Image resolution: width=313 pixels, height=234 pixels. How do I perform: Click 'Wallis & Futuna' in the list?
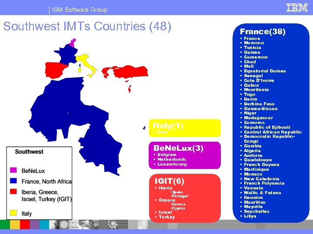(x=263, y=193)
